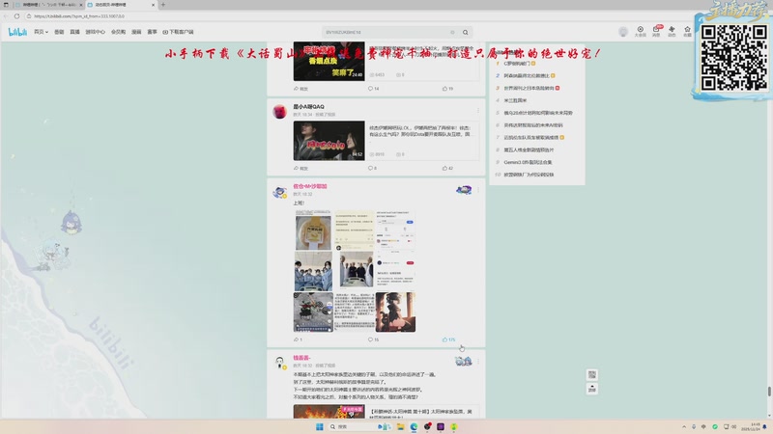Forward the 是小A呀QAQ post
Viewport: 773px width, 434px height.
point(301,168)
